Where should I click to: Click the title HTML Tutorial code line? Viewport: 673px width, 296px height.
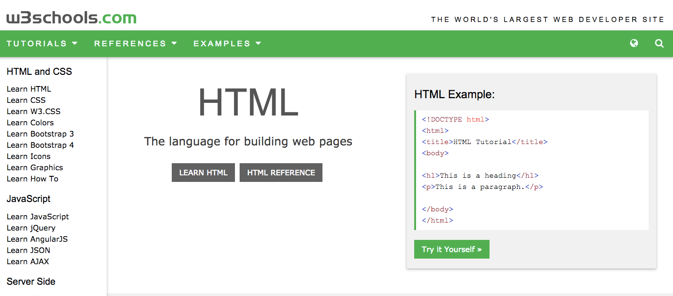coord(484,142)
